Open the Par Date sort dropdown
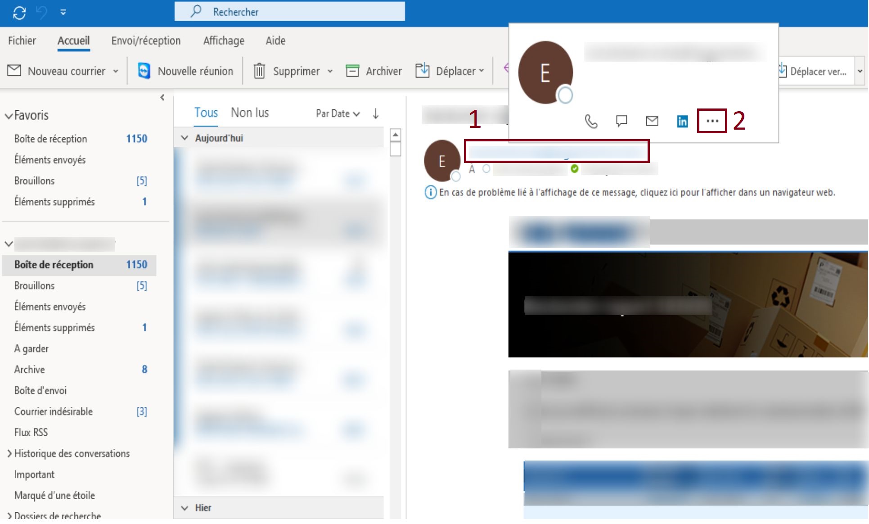Image resolution: width=869 pixels, height=524 pixels. click(x=338, y=113)
